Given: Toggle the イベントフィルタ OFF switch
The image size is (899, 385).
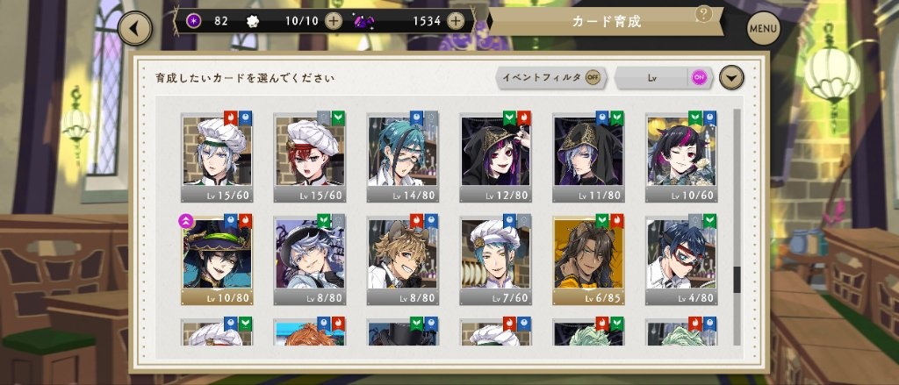Looking at the screenshot, I should pos(593,77).
